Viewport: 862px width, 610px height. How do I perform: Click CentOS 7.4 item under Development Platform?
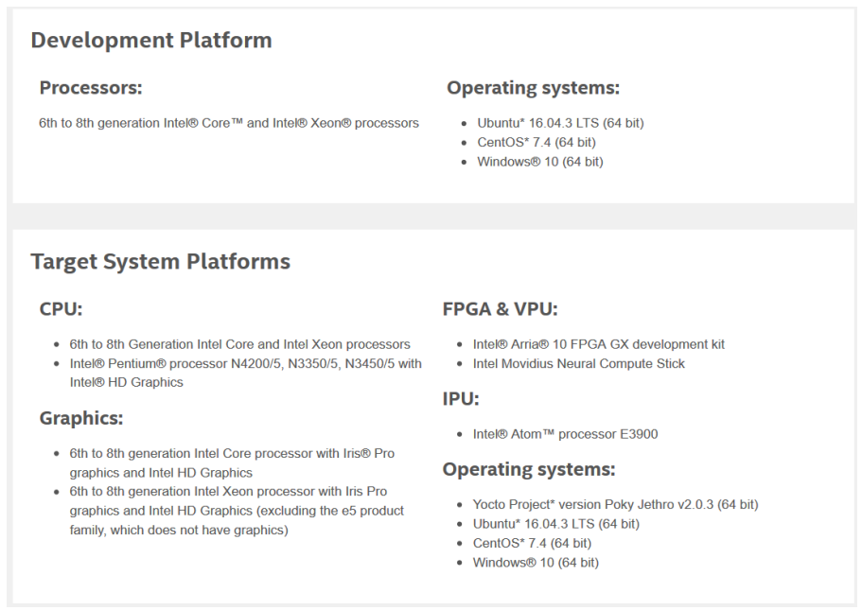536,143
